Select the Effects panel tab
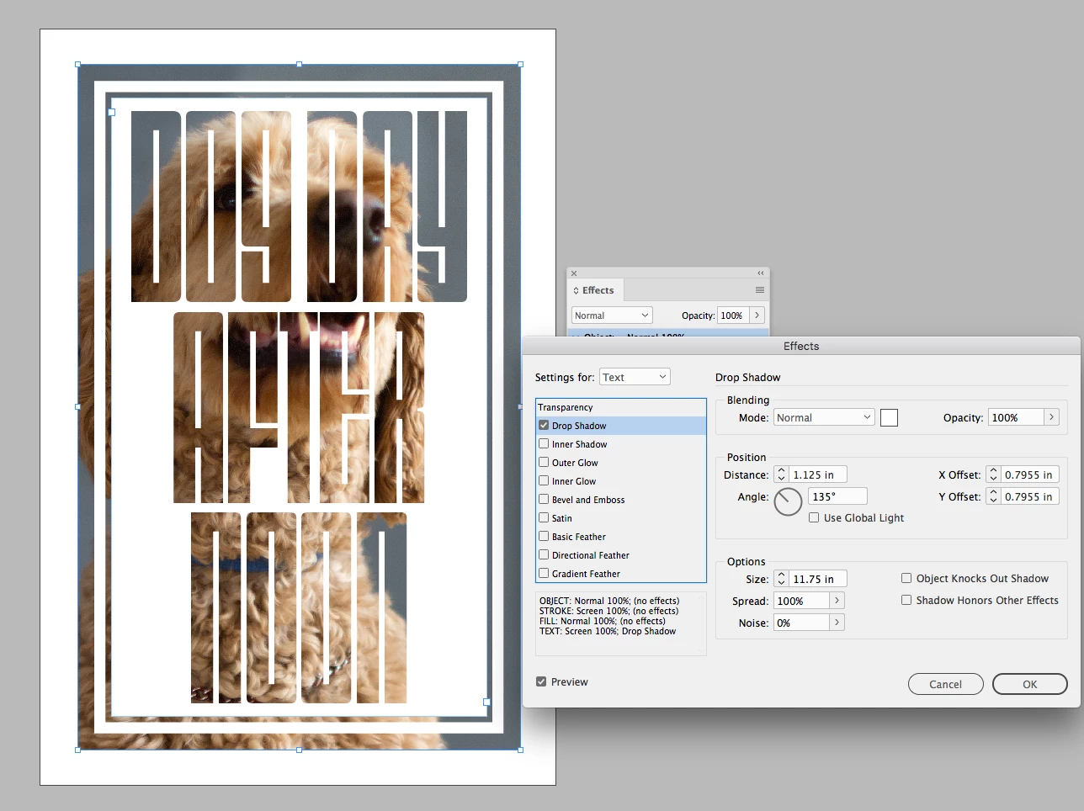The width and height of the screenshot is (1084, 811). (593, 290)
